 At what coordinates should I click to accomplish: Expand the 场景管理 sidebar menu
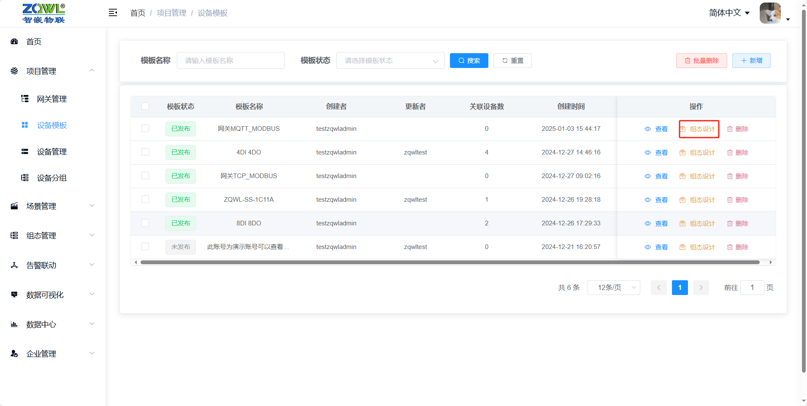pos(52,206)
